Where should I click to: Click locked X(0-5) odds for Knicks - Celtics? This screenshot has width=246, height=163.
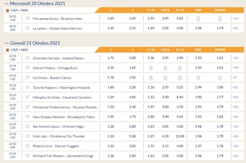pos(165,78)
